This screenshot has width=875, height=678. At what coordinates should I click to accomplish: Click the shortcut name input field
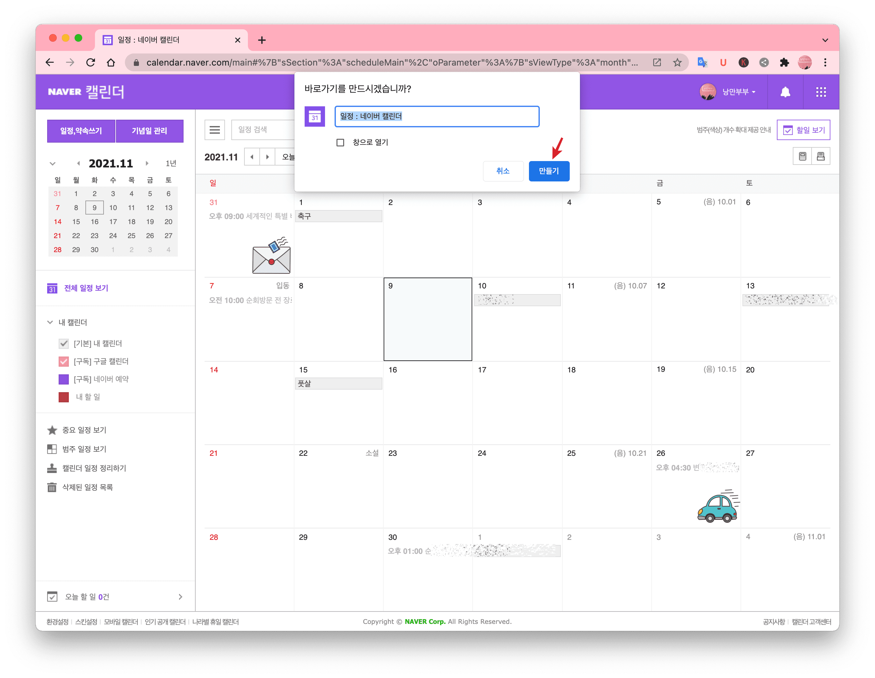click(437, 117)
